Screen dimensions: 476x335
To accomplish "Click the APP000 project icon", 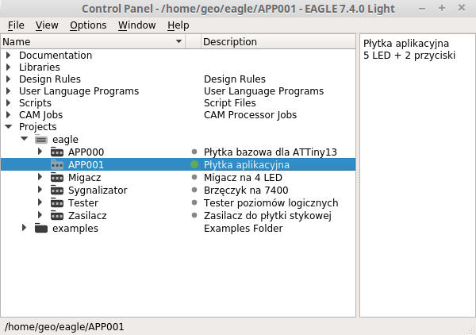I will click(56, 152).
